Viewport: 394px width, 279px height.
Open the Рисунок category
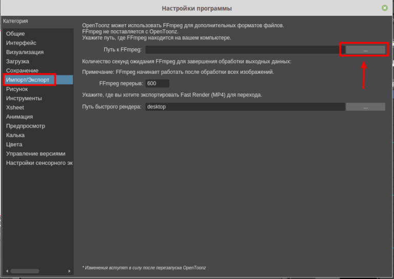point(38,89)
